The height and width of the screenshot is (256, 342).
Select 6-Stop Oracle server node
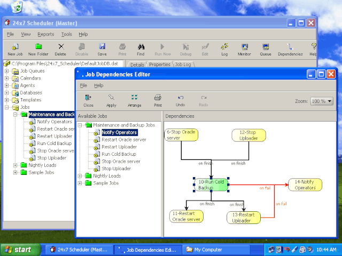(x=181, y=135)
